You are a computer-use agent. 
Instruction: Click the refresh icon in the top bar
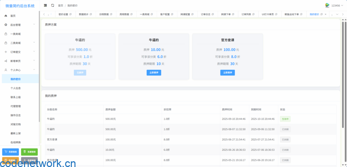(x=53, y=5)
